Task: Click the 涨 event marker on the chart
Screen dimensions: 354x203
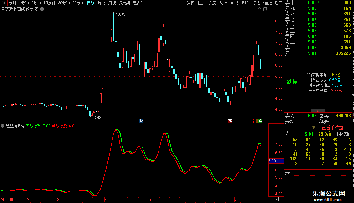Action: [x=230, y=121]
